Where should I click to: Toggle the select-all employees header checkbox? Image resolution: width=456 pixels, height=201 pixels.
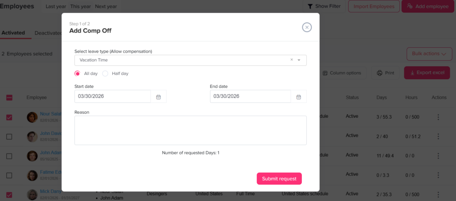tap(9, 98)
